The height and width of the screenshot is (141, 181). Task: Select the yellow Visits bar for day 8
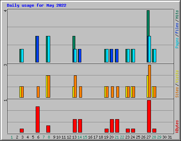point(47,86)
